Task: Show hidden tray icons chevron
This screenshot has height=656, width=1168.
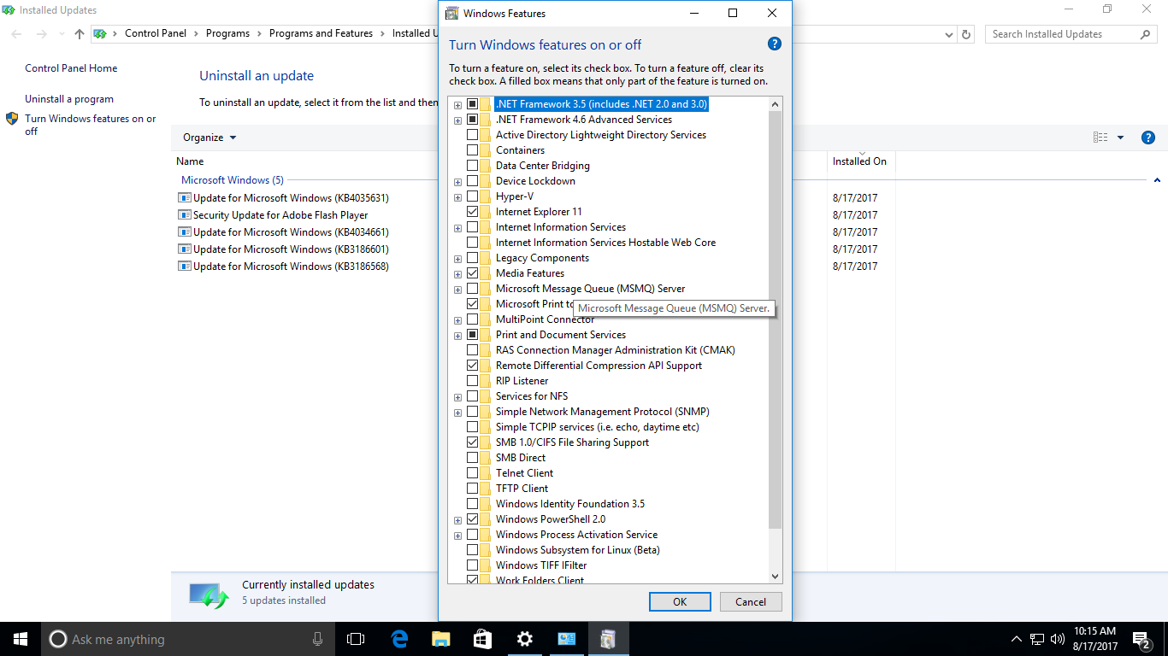Action: (1016, 639)
